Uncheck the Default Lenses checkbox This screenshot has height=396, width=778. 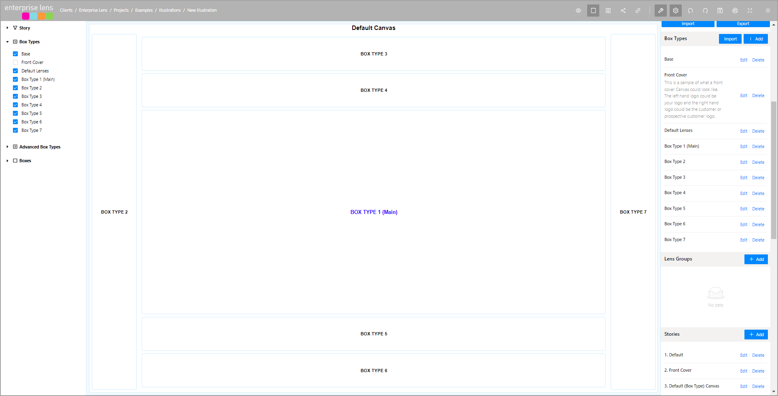[x=15, y=71]
